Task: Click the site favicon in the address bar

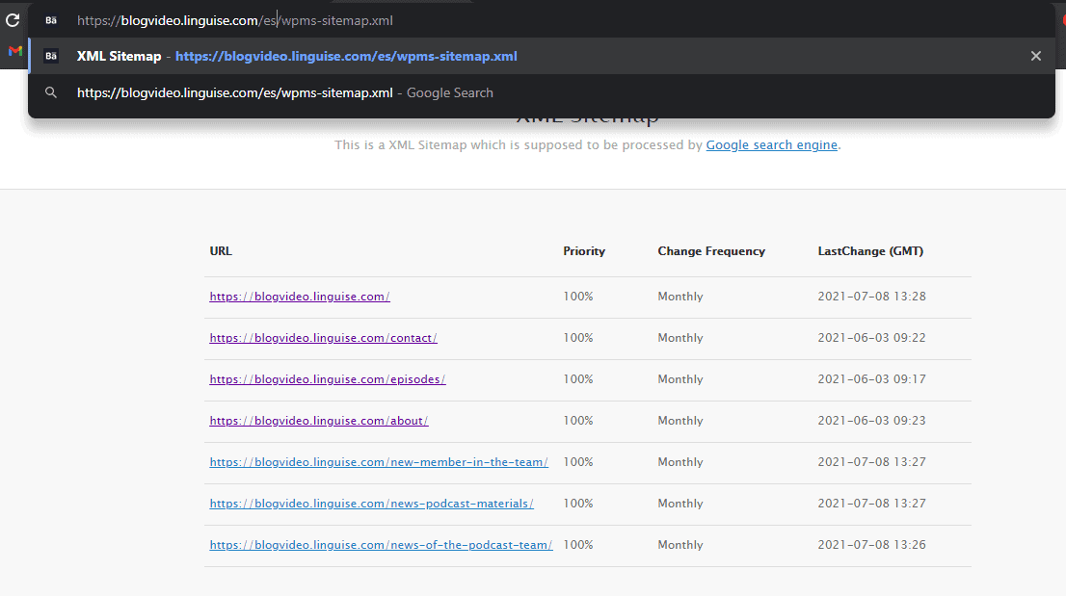Action: pos(51,20)
